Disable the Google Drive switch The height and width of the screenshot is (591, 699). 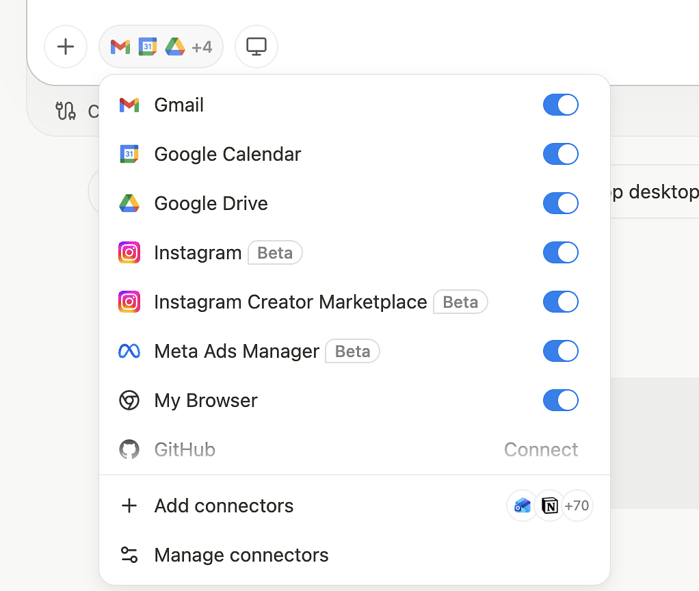[560, 203]
